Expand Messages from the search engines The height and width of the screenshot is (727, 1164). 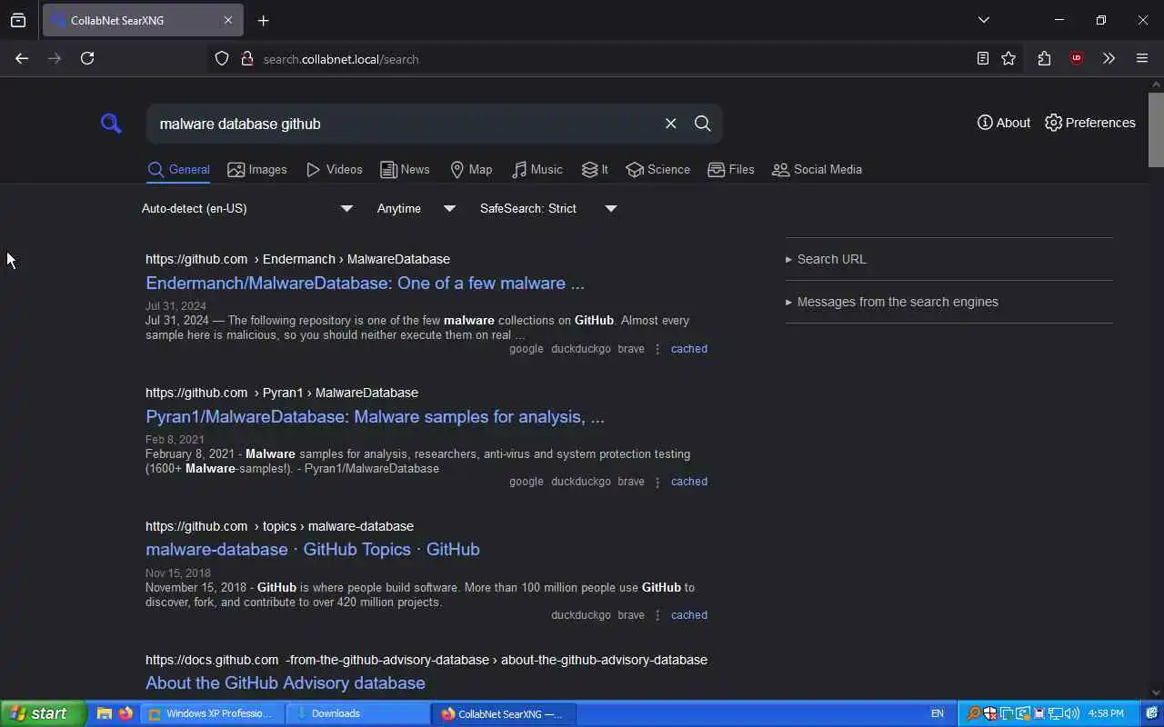click(891, 302)
